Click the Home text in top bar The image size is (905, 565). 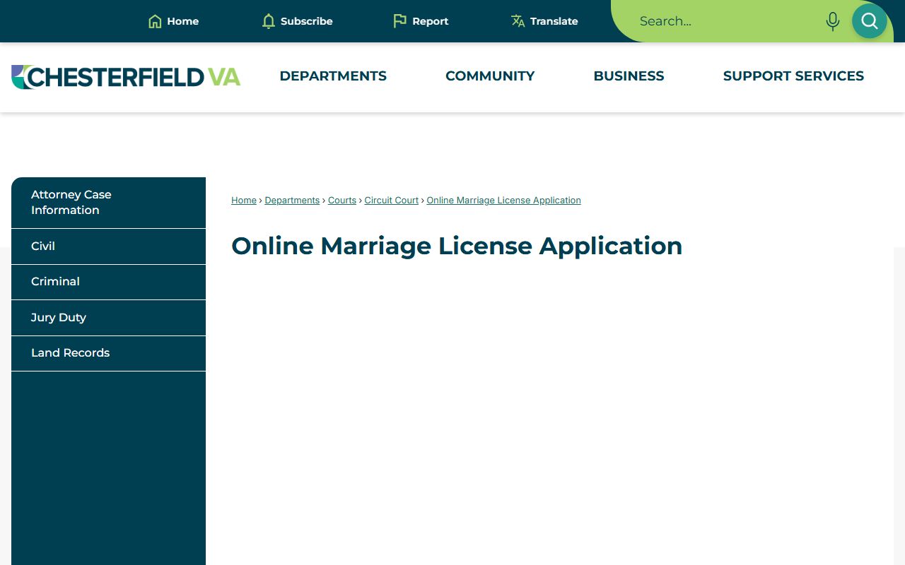183,21
